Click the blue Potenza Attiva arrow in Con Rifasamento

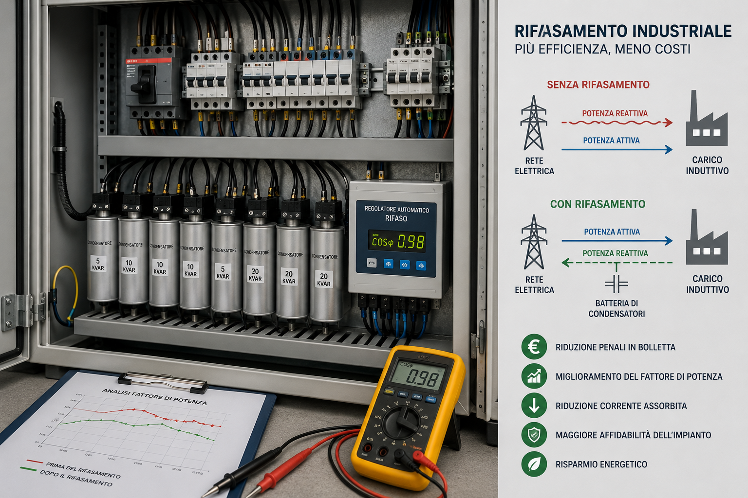pyautogui.click(x=617, y=240)
